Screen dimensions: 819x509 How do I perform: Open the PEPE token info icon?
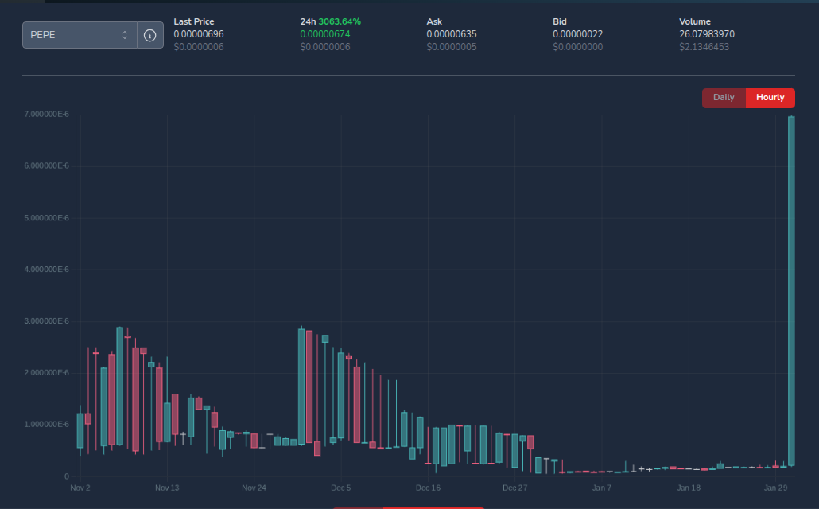pos(149,35)
